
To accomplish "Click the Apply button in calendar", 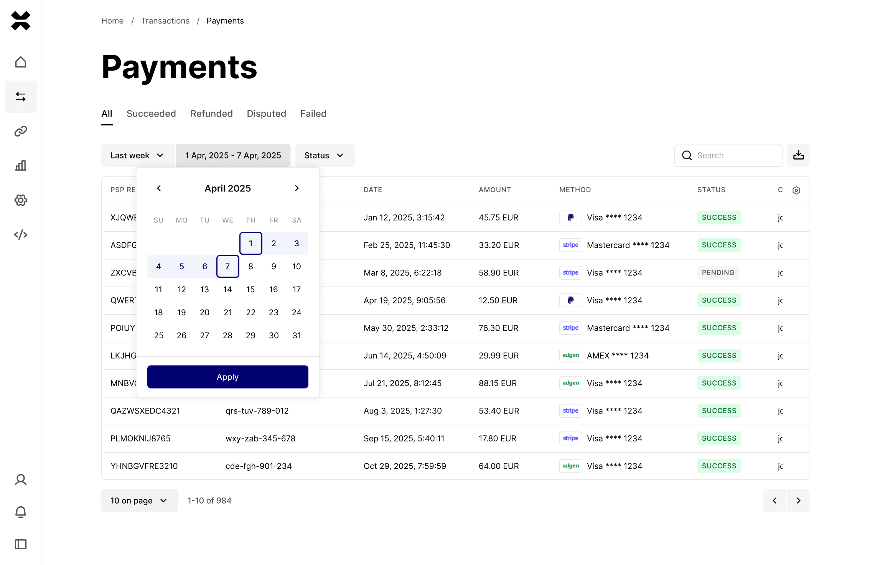I will [x=227, y=377].
